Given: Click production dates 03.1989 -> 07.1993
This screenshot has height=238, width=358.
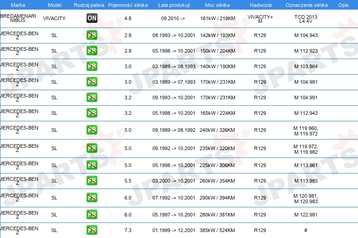Looking at the screenshot, I should pyautogui.click(x=174, y=81).
